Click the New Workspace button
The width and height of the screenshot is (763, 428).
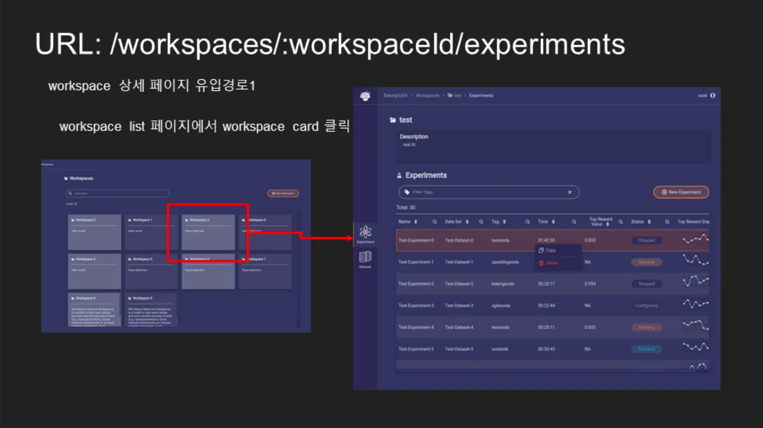pyautogui.click(x=283, y=194)
